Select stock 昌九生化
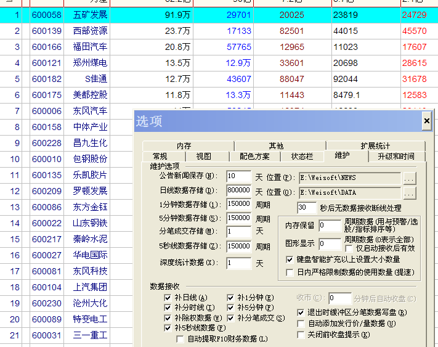438x347 pixels. click(x=90, y=143)
